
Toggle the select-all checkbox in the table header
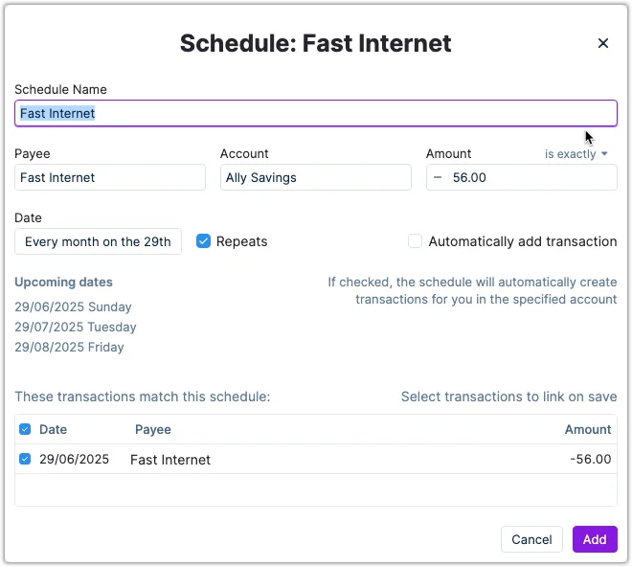coord(25,429)
